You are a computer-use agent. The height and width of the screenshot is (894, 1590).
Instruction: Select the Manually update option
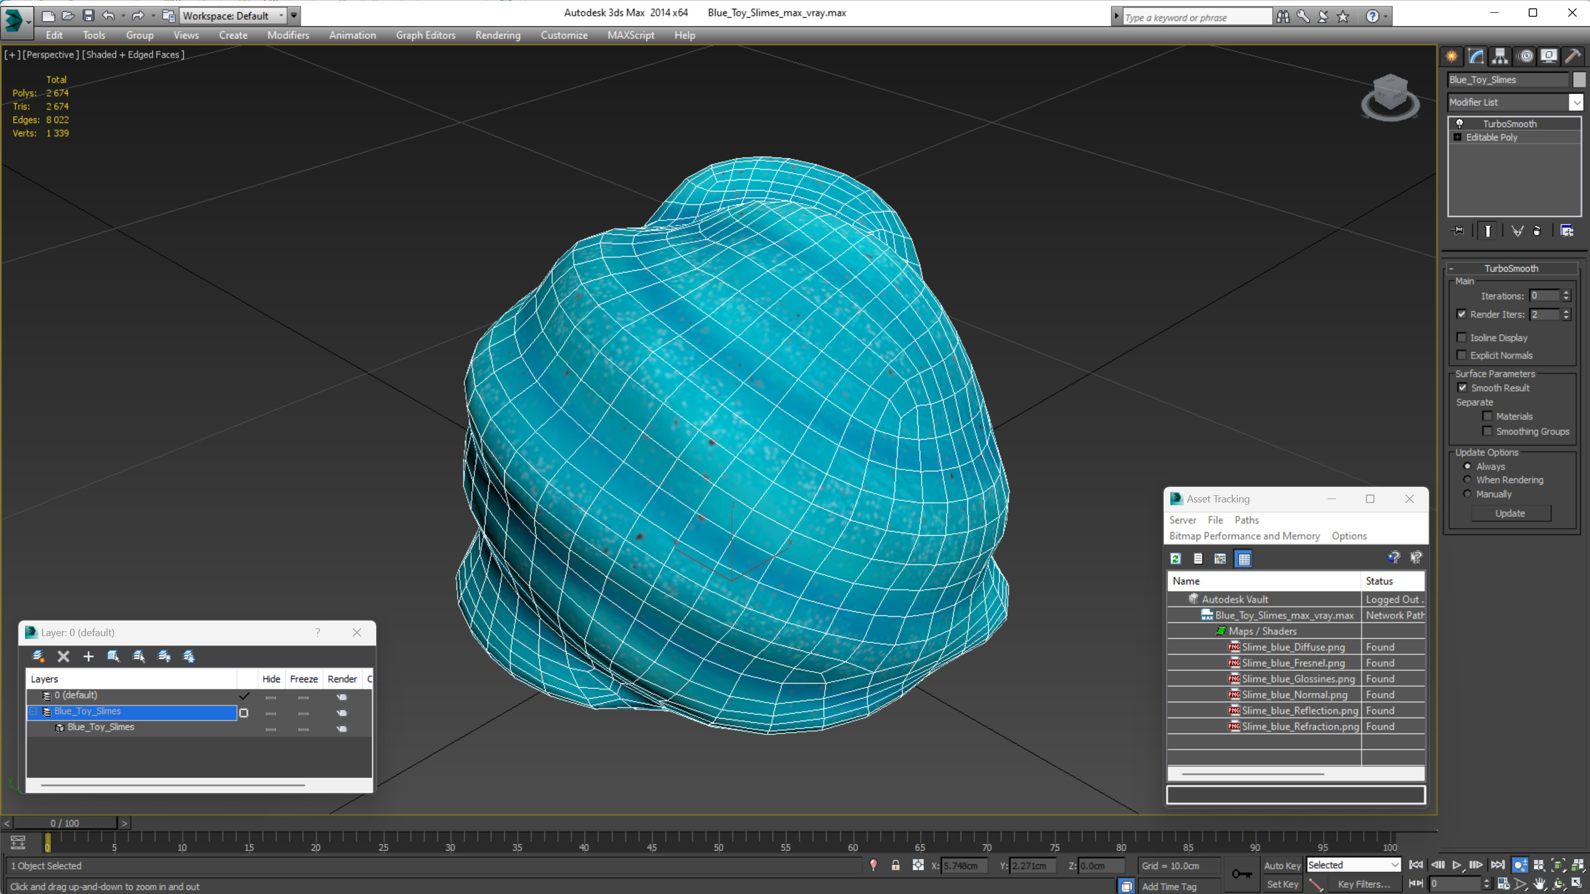point(1467,494)
